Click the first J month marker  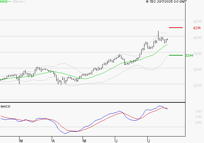click(x=116, y=141)
